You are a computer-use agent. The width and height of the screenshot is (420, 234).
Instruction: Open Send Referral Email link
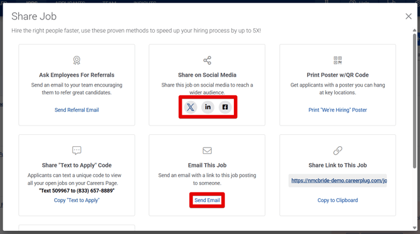76,110
